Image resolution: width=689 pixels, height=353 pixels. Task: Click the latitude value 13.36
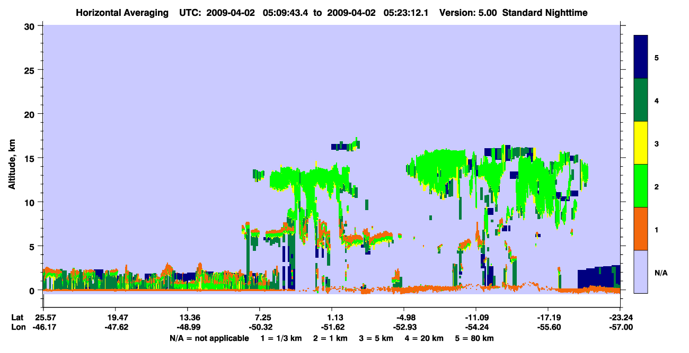(x=188, y=318)
